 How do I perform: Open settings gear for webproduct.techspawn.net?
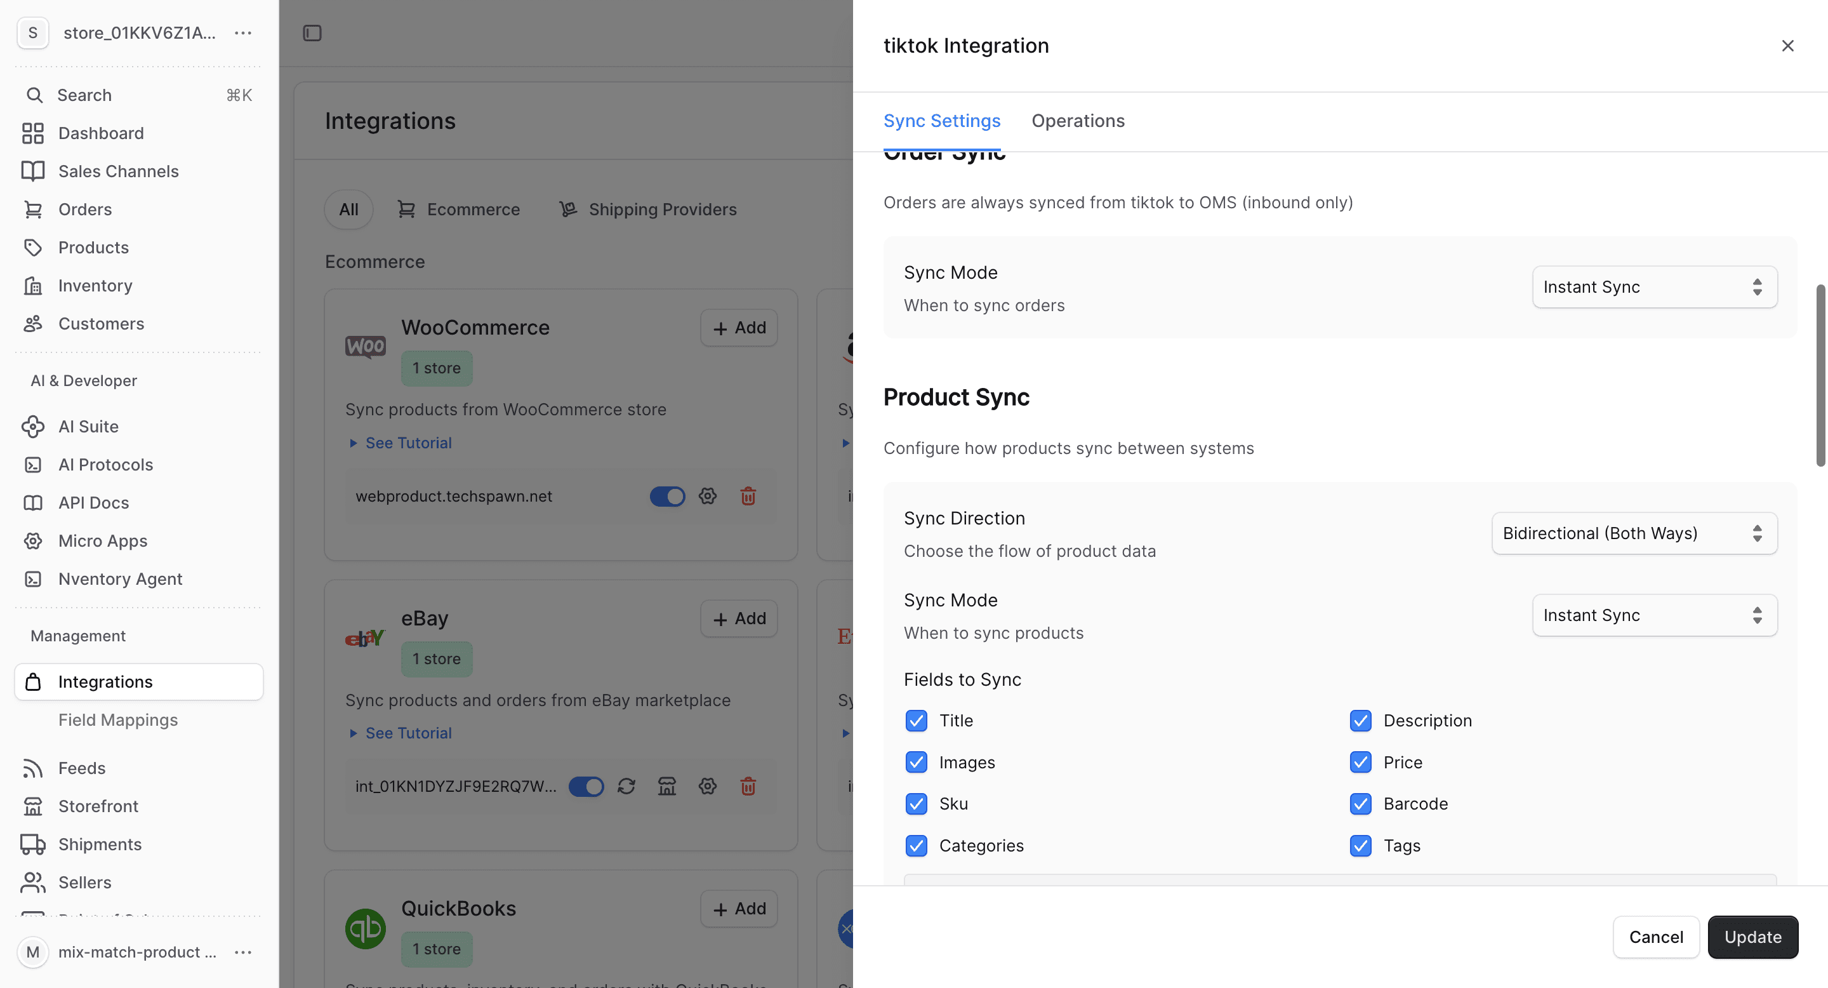[x=708, y=496]
